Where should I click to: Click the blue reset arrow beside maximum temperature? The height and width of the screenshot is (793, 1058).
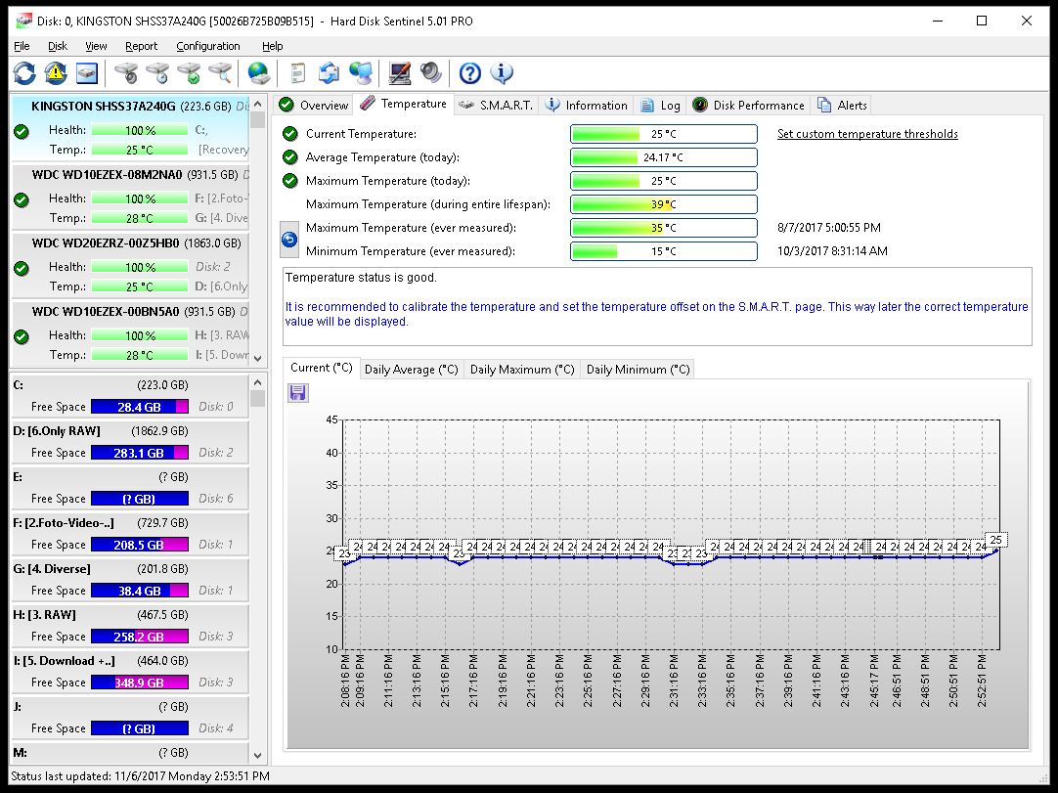coord(289,240)
